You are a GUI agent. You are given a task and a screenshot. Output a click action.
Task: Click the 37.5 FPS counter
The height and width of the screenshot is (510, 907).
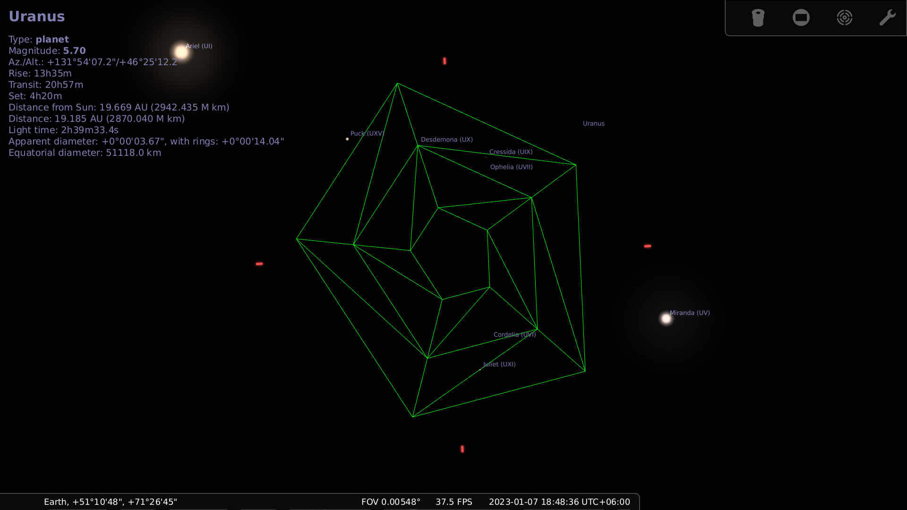(x=453, y=501)
